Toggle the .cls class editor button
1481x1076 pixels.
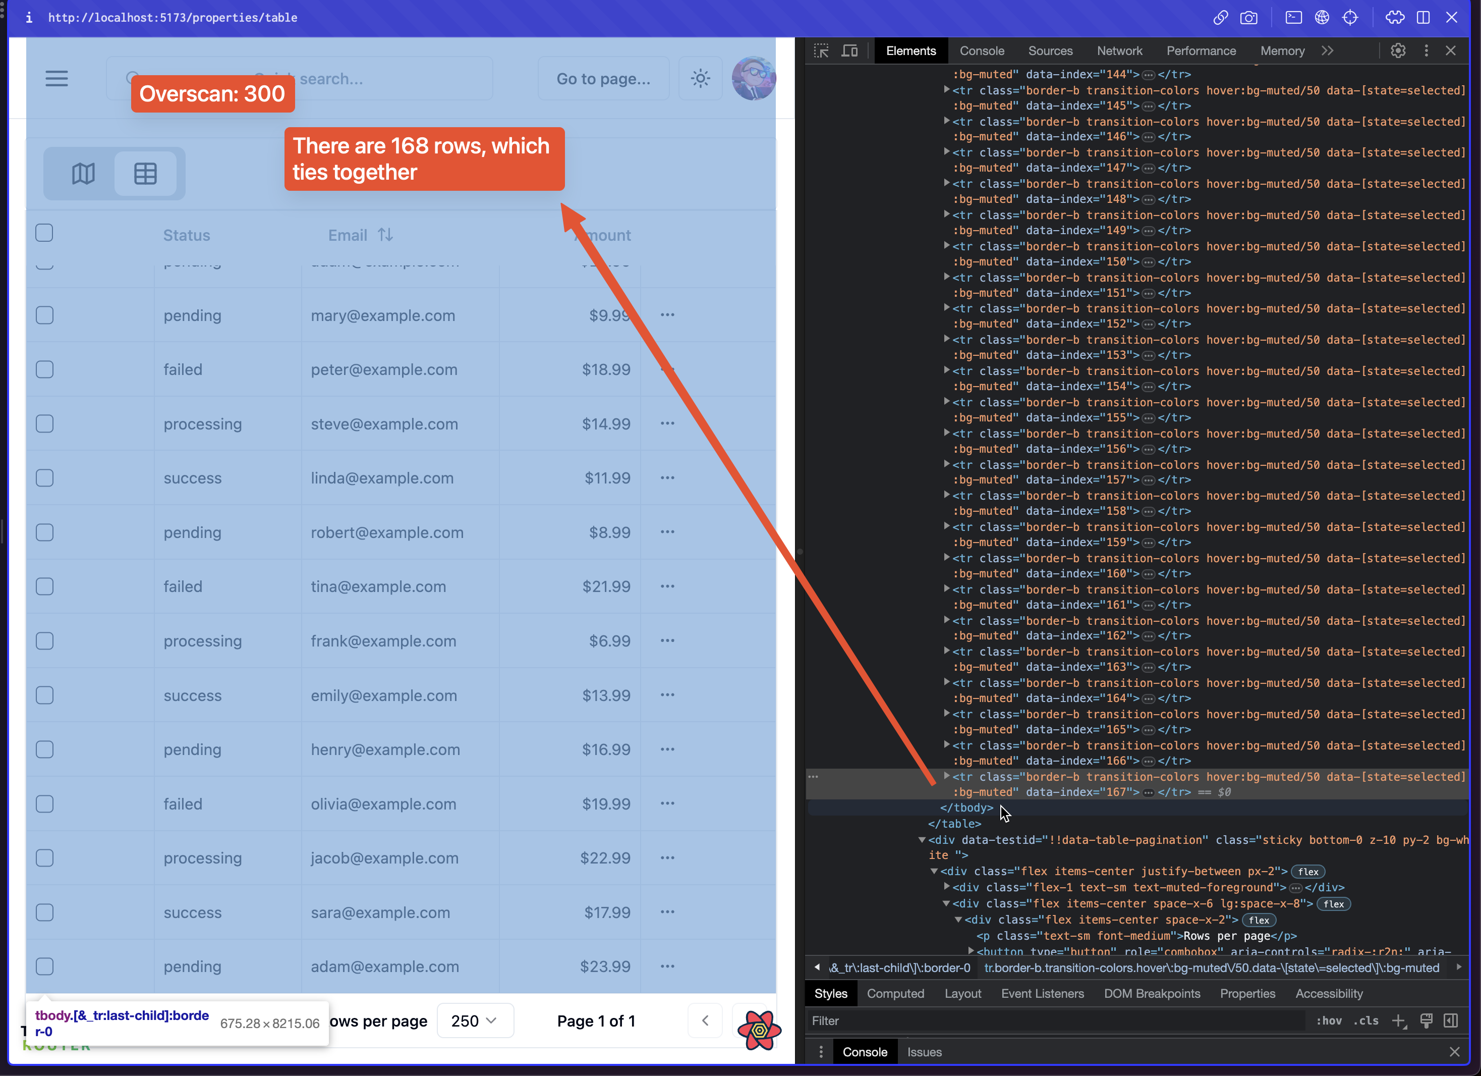(x=1365, y=1020)
